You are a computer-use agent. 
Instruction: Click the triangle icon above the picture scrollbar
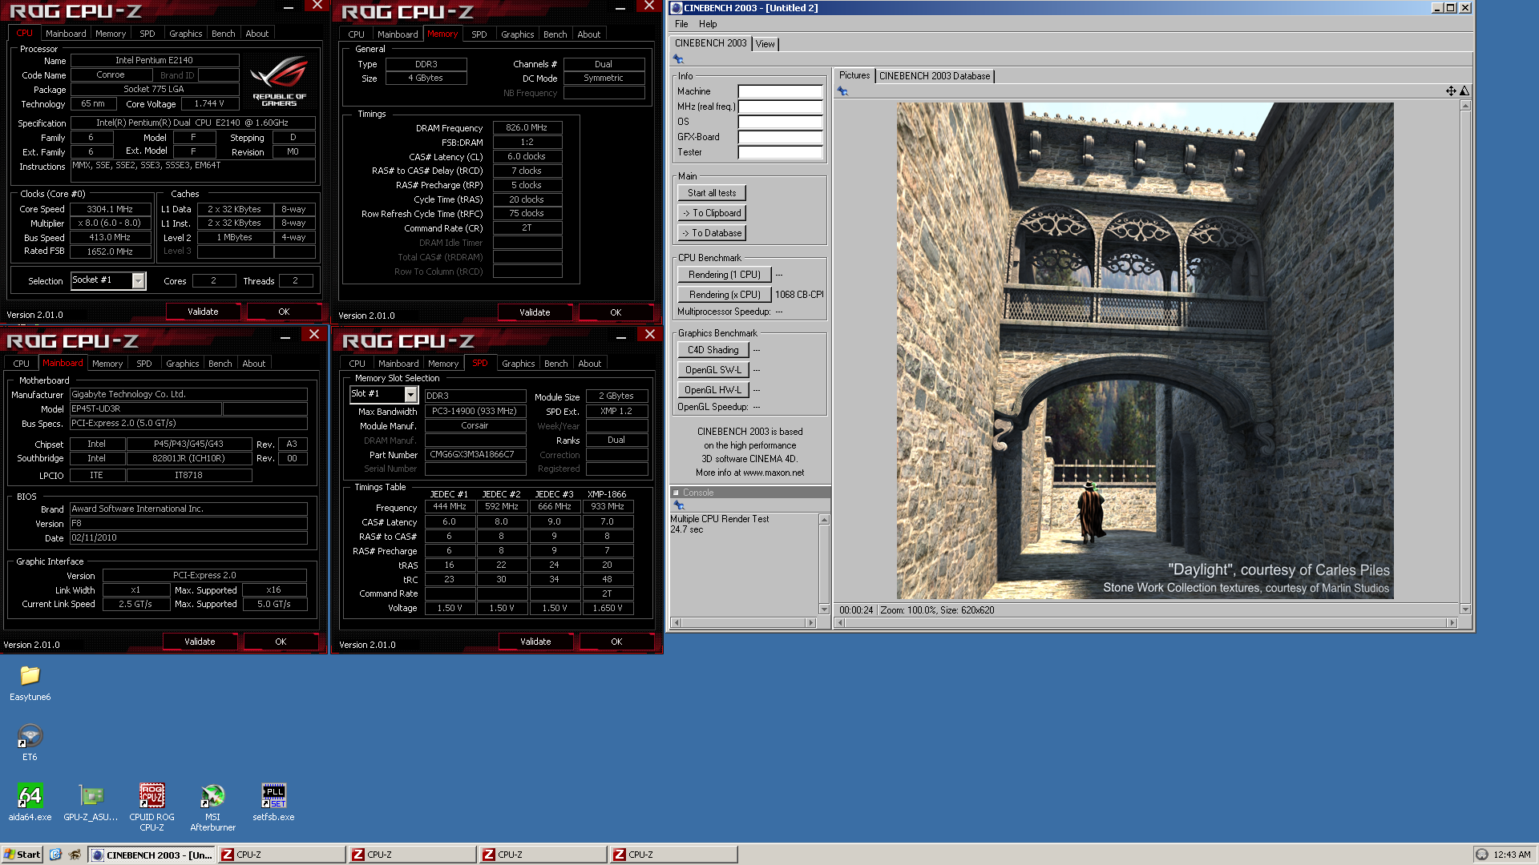(x=1464, y=91)
